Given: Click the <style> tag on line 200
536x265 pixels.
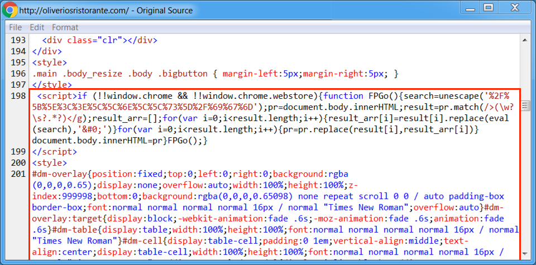Looking at the screenshot, I should [x=50, y=162].
